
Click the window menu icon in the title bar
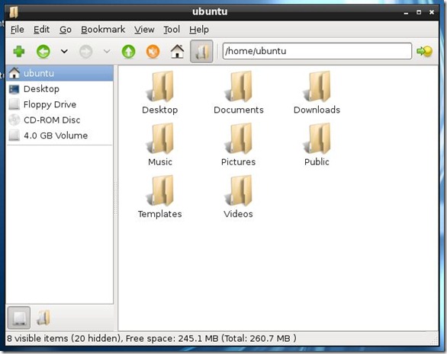(14, 12)
